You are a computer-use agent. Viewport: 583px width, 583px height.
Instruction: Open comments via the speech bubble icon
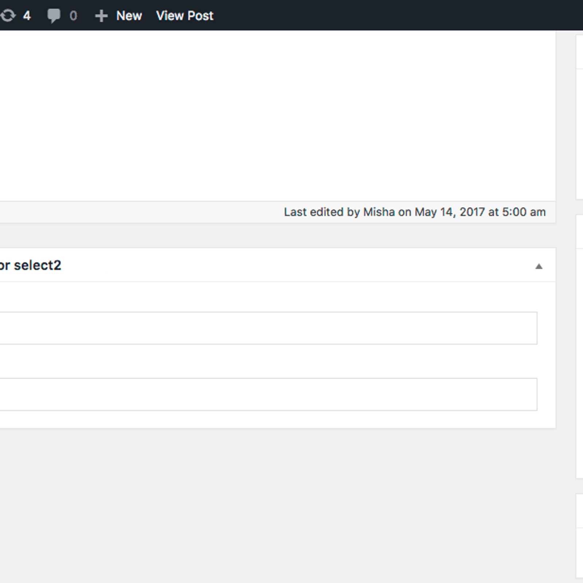54,16
